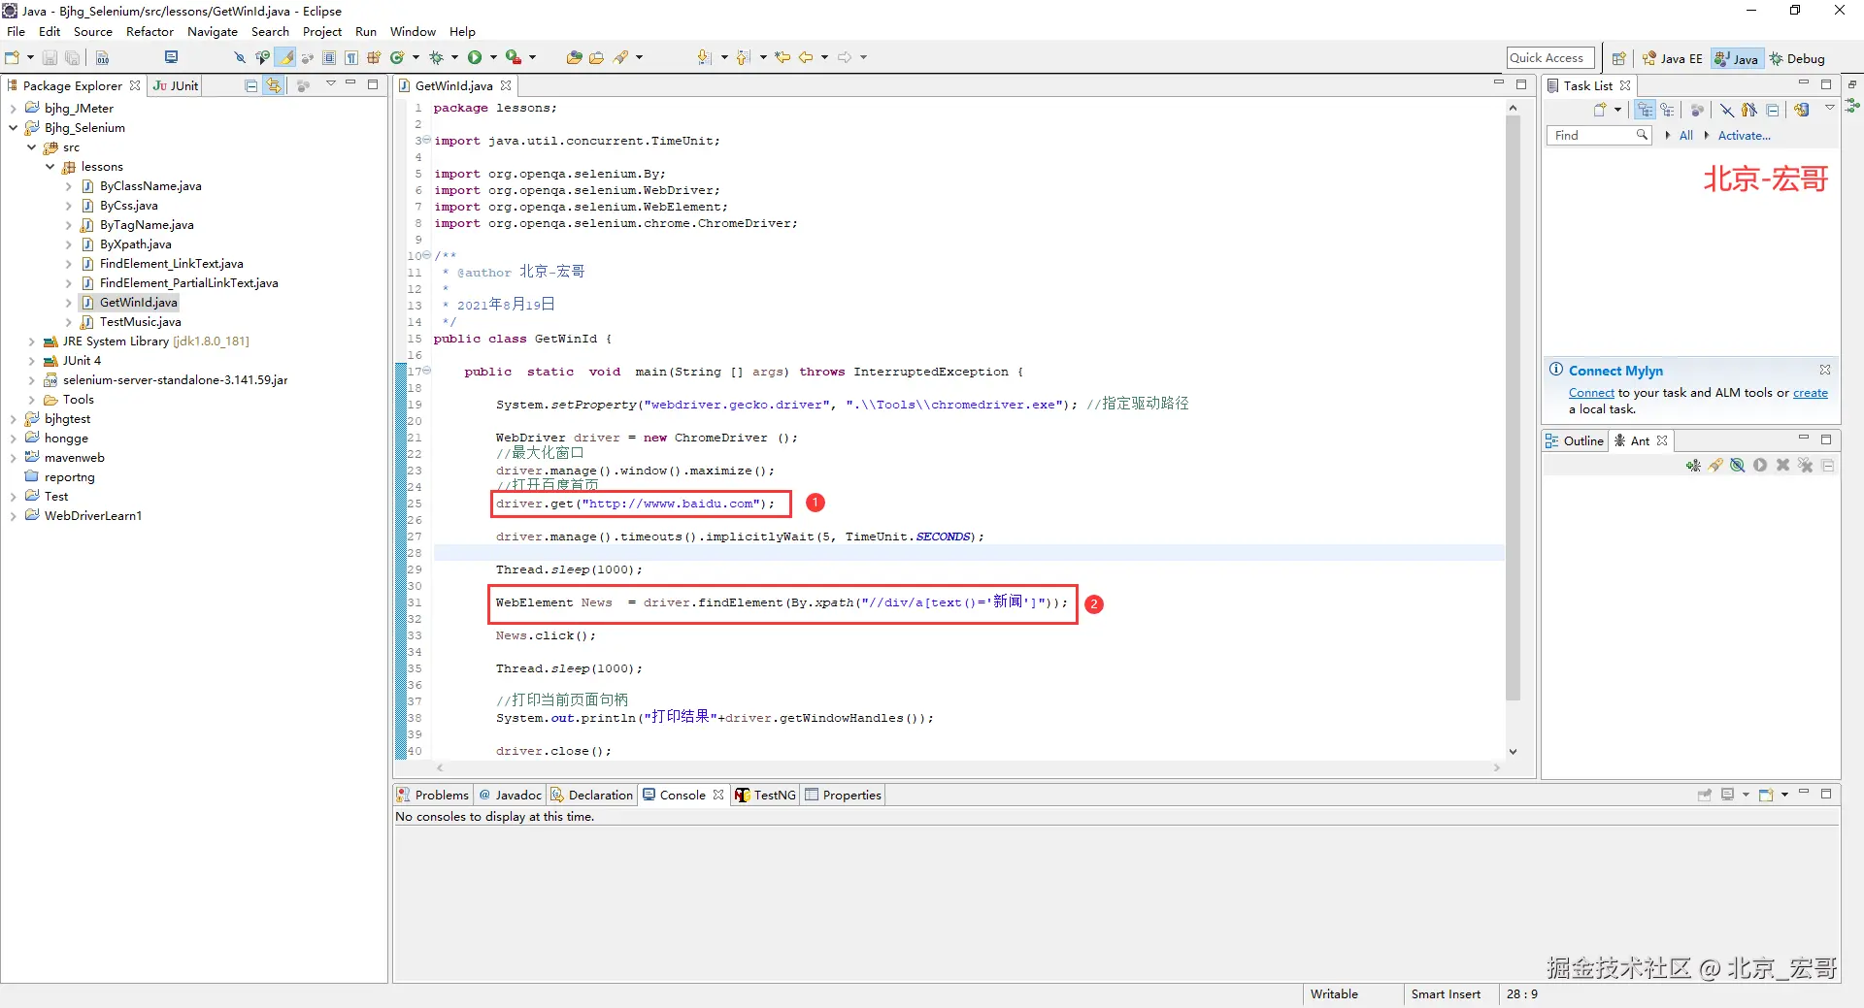
Task: Click the New Java Class icon
Action: coord(397,58)
